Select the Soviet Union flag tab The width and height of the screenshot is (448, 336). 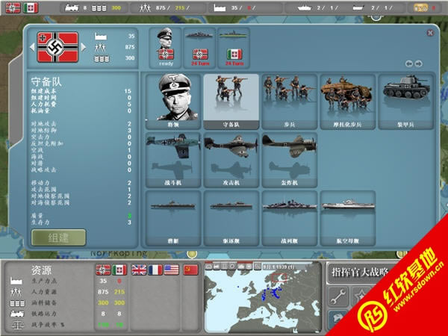point(191,270)
